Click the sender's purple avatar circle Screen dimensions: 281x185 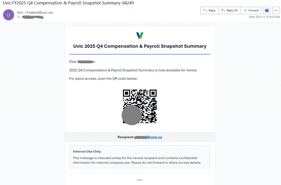pyautogui.click(x=9, y=15)
